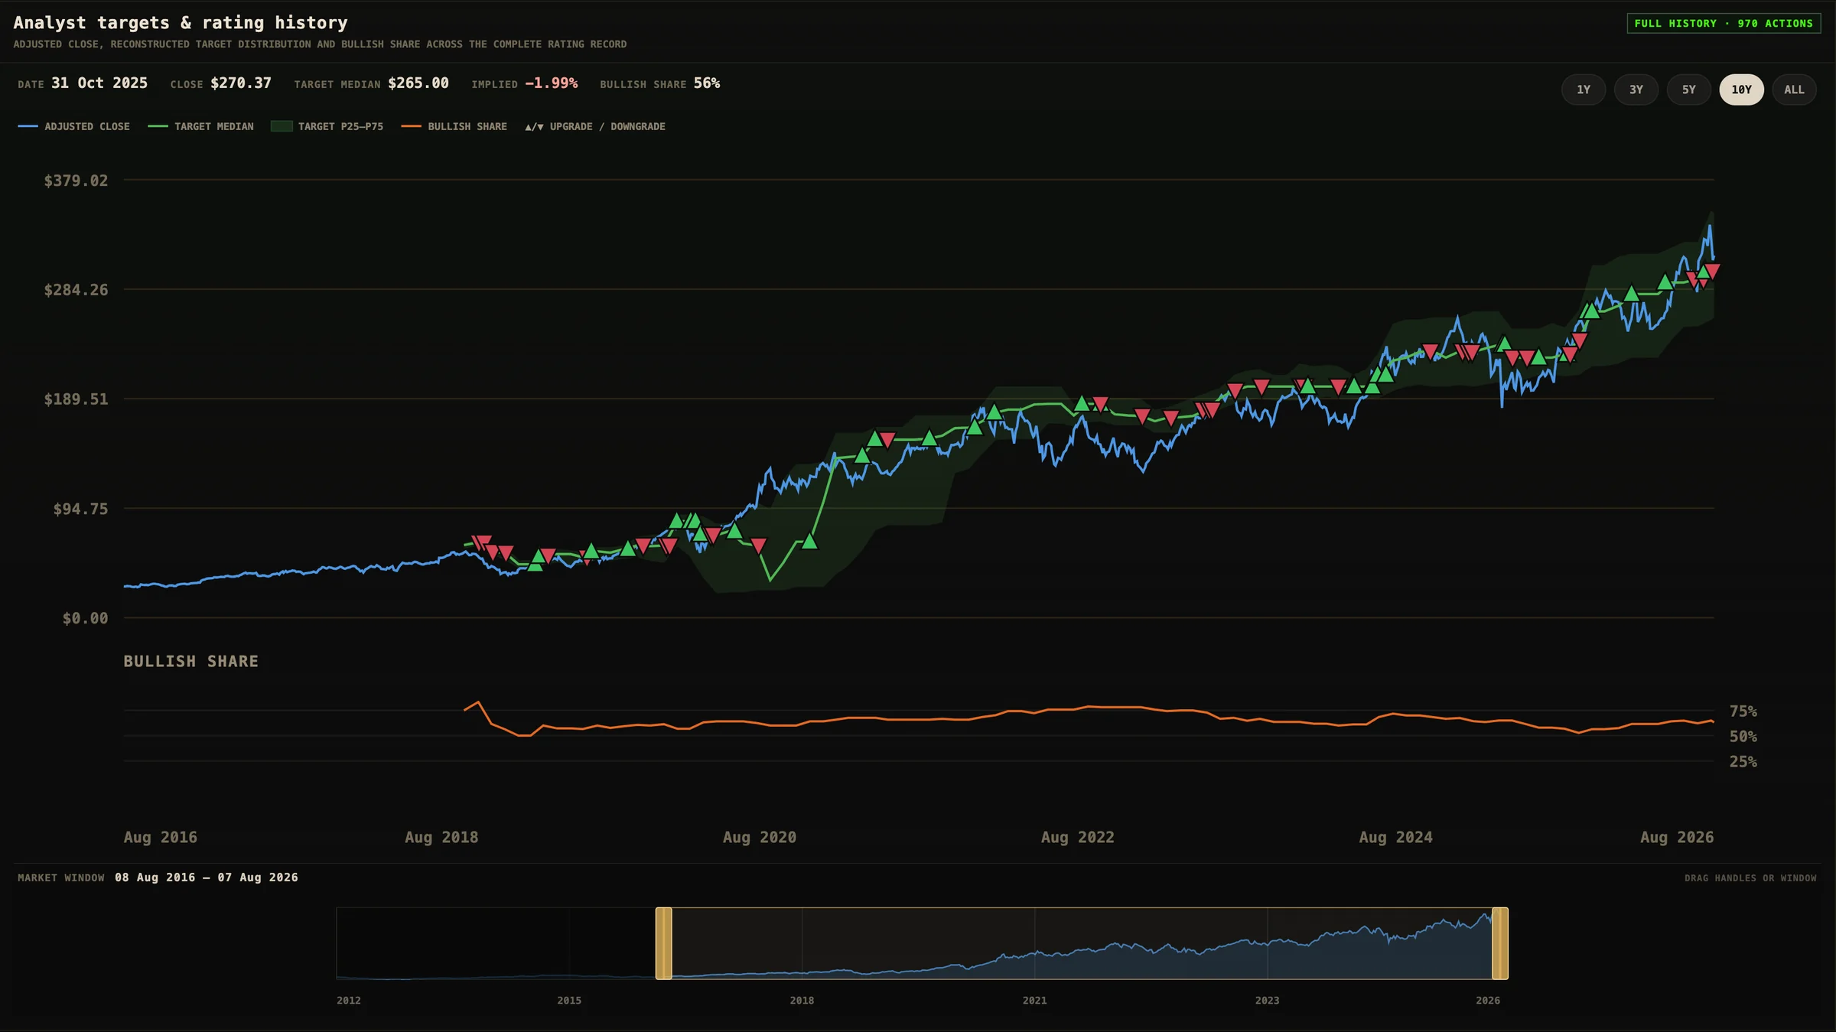The image size is (1836, 1032).
Task: Click the '$284.26' y-axis label
Action: 76,290
